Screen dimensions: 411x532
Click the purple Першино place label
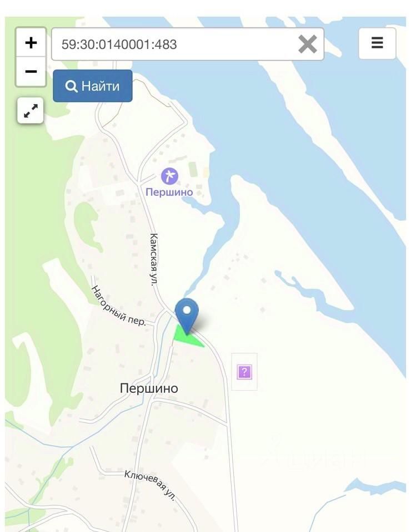click(x=169, y=192)
